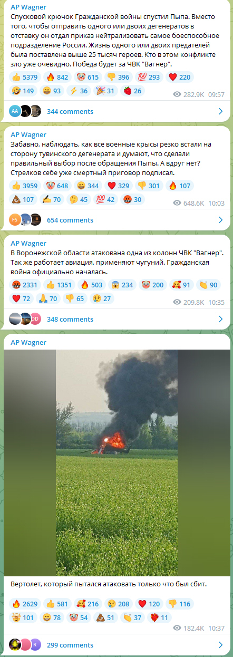The width and height of the screenshot is (233, 657).
Task: Click commenter avatars beside 299 comments
Action: coord(25,645)
